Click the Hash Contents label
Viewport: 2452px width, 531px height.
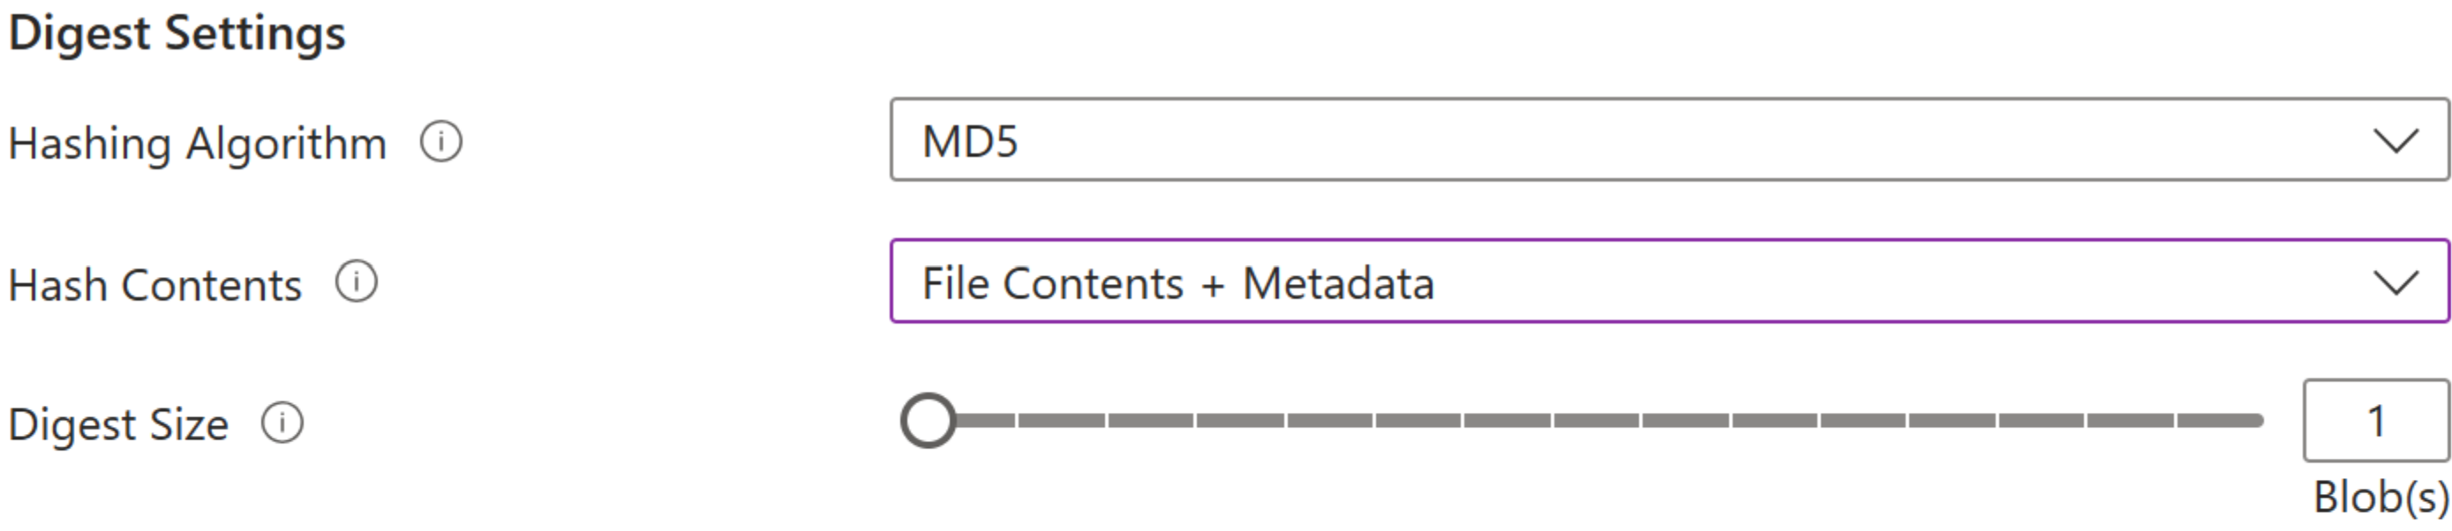[x=157, y=282]
